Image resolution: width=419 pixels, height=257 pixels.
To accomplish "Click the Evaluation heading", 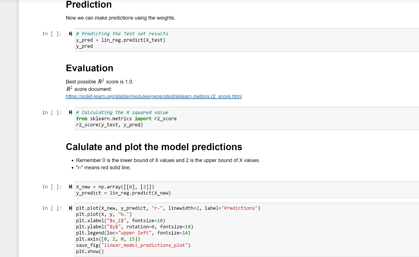I will point(90,68).
